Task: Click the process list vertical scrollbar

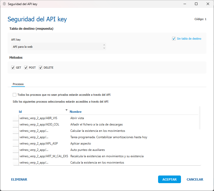Action: tap(200, 118)
